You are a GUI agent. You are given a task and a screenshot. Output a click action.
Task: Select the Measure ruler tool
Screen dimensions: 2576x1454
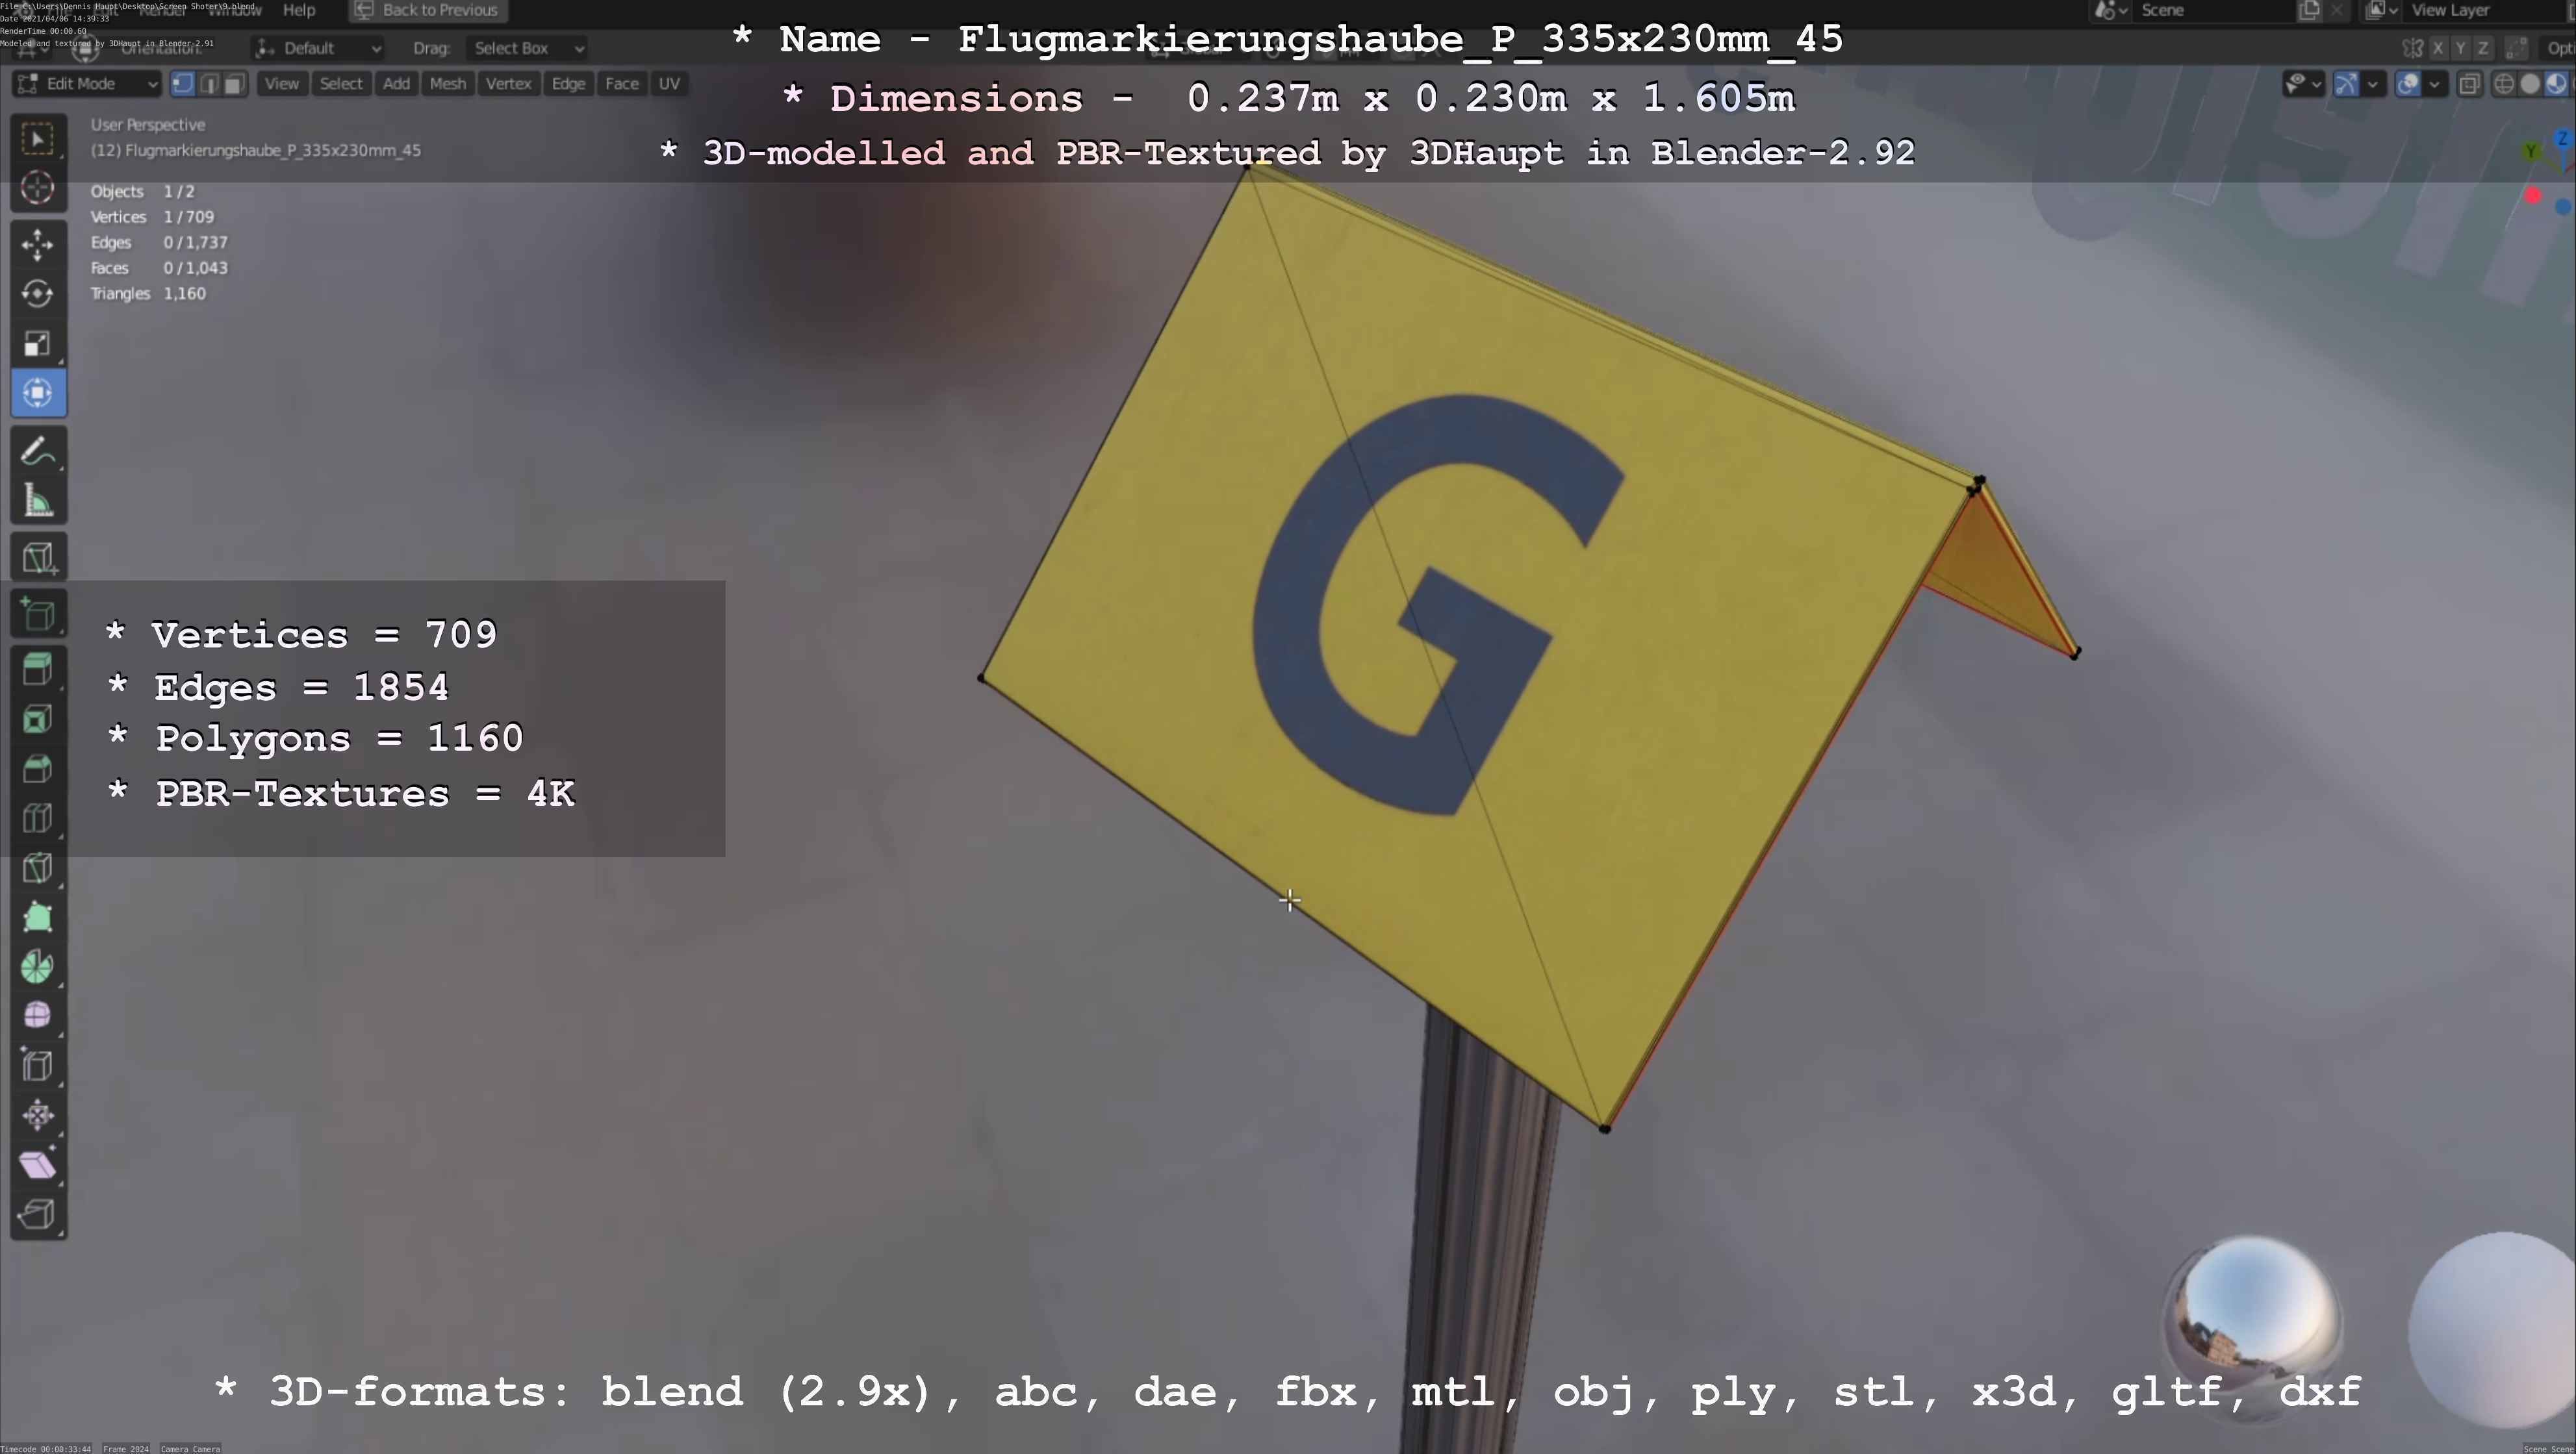click(x=38, y=501)
